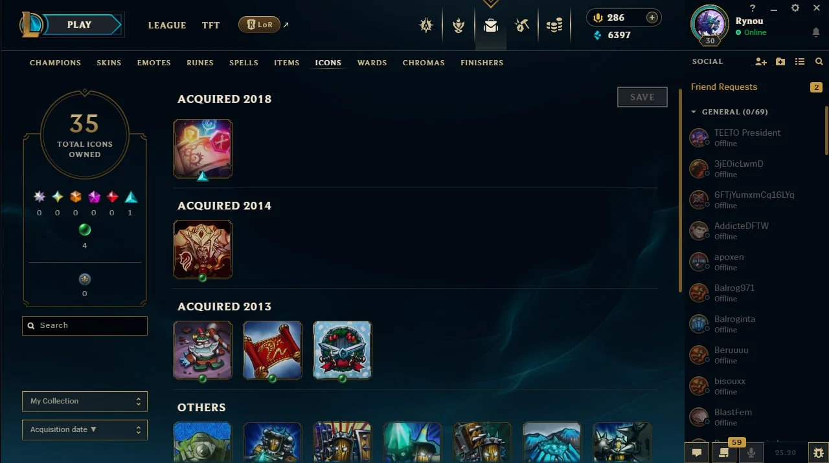
Task: Open the Acquisition date sort dropdown
Action: pos(85,429)
